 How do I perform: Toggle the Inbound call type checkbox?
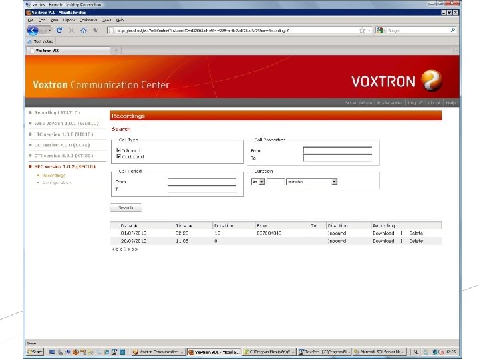tap(119, 150)
